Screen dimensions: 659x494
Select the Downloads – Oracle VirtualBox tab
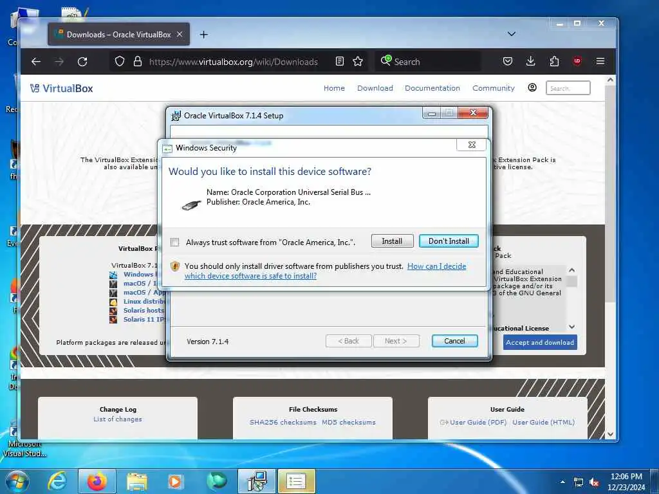tap(118, 35)
